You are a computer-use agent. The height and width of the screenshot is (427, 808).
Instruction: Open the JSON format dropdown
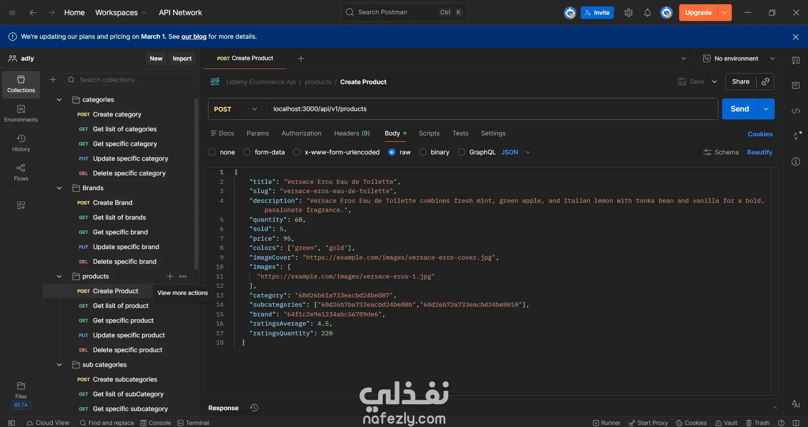coord(515,152)
